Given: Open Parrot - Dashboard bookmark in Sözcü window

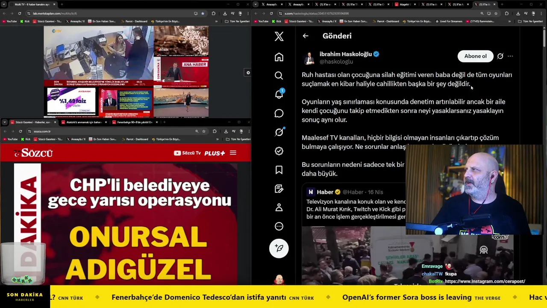Looking at the screenshot, I should [x=135, y=139].
